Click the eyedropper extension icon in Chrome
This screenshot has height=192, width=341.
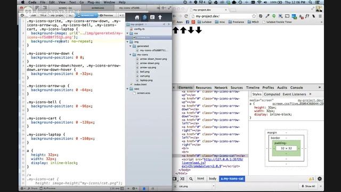click(267, 16)
